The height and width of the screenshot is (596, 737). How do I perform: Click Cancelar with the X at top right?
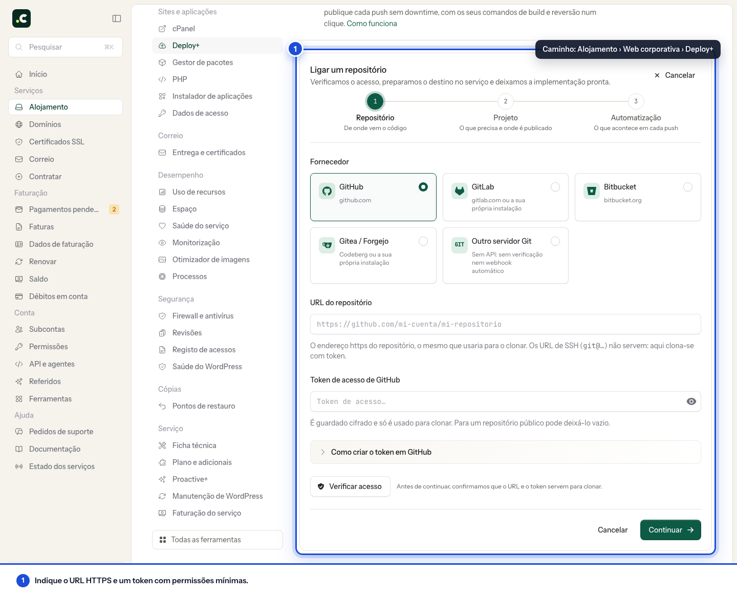[x=675, y=75]
